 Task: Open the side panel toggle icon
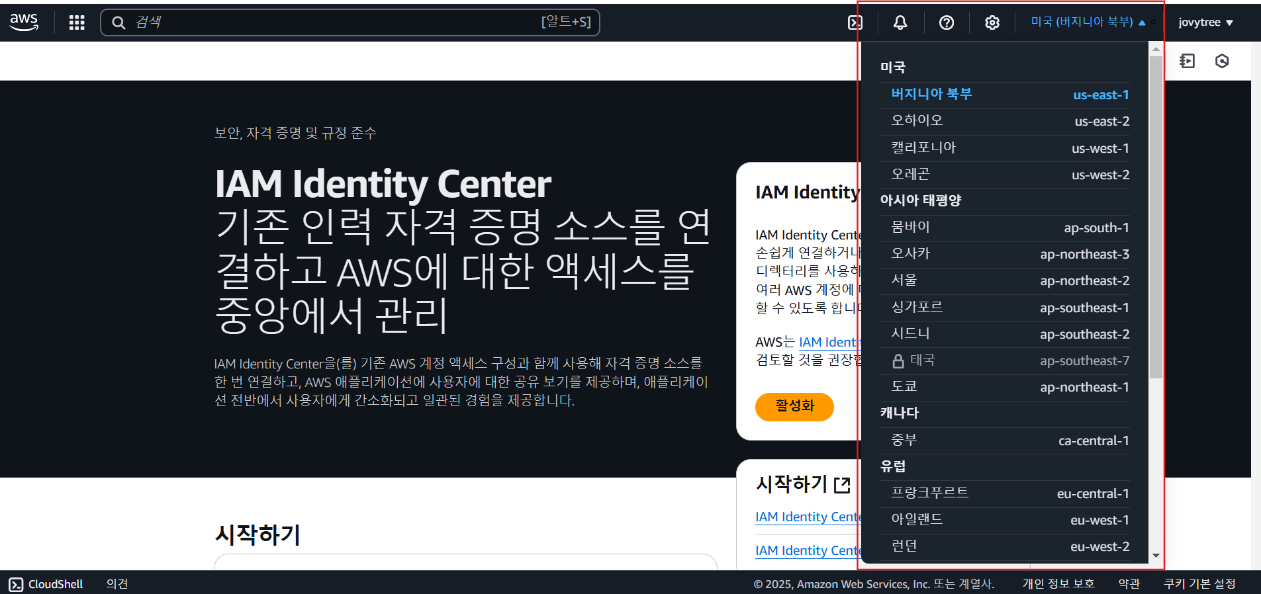1187,61
